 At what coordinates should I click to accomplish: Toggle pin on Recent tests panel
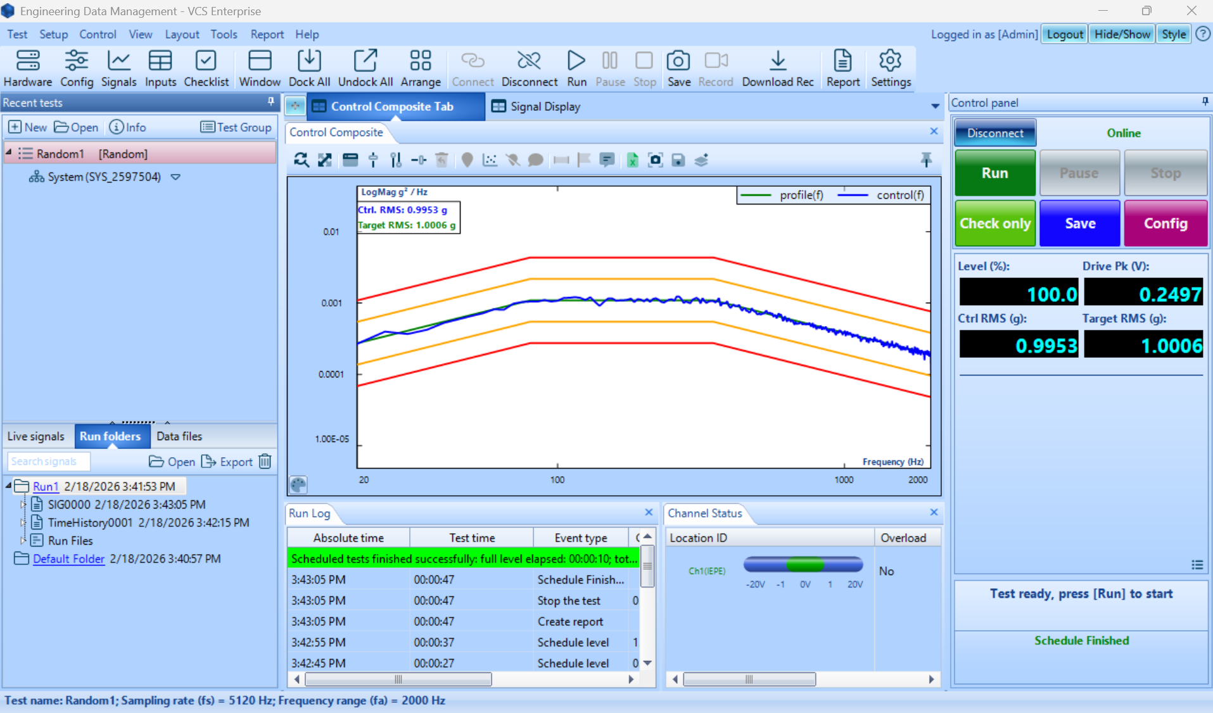click(x=270, y=102)
